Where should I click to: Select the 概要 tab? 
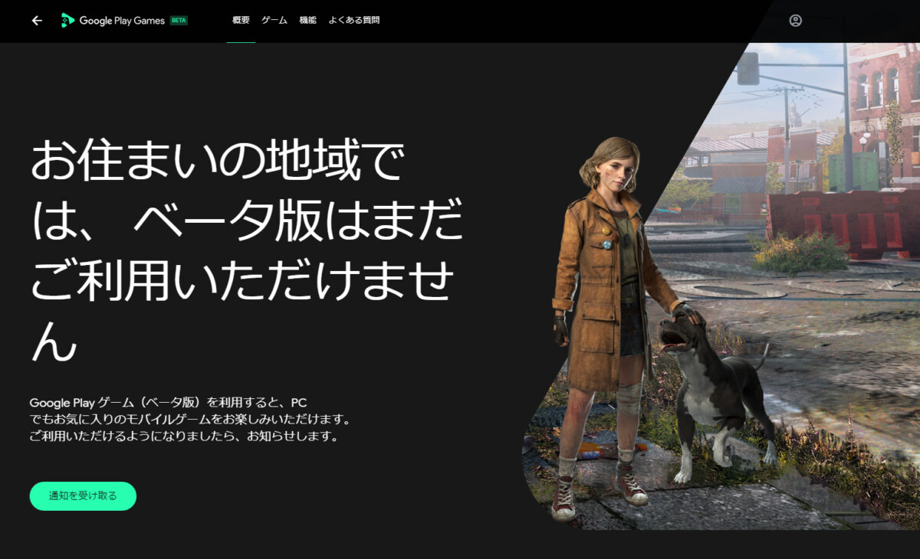[x=241, y=21]
